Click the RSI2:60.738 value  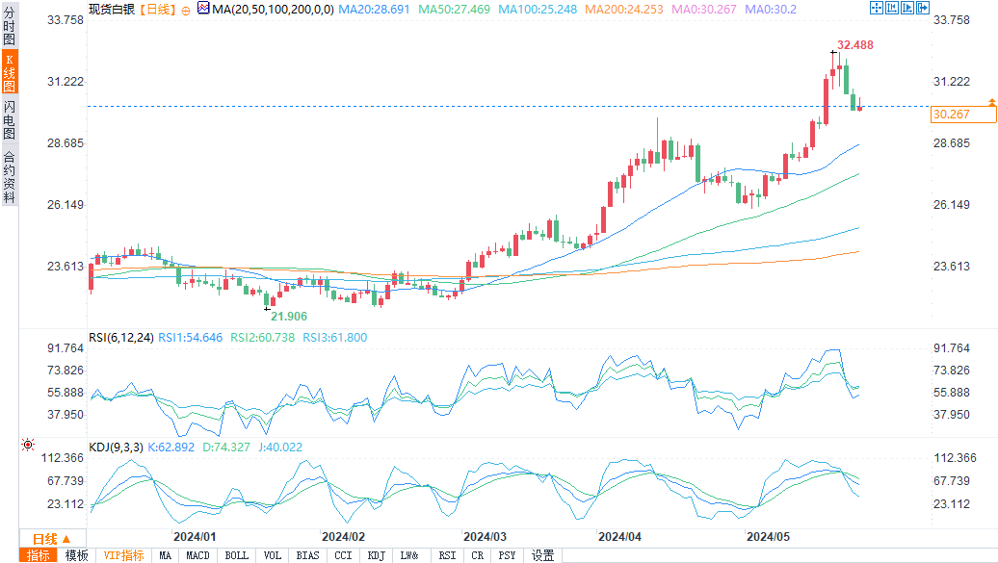coord(262,337)
